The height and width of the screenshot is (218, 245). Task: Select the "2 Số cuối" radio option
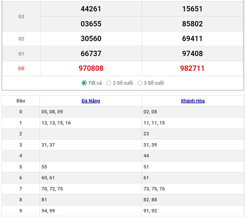click(x=109, y=83)
